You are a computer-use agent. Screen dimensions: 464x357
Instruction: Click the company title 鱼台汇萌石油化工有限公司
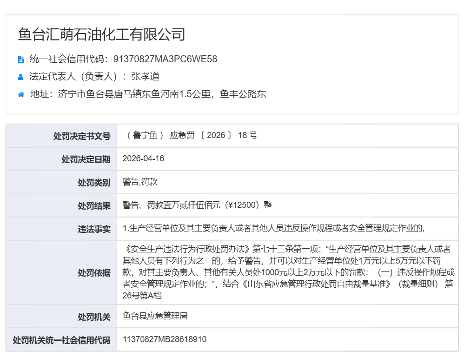pyautogui.click(x=101, y=34)
